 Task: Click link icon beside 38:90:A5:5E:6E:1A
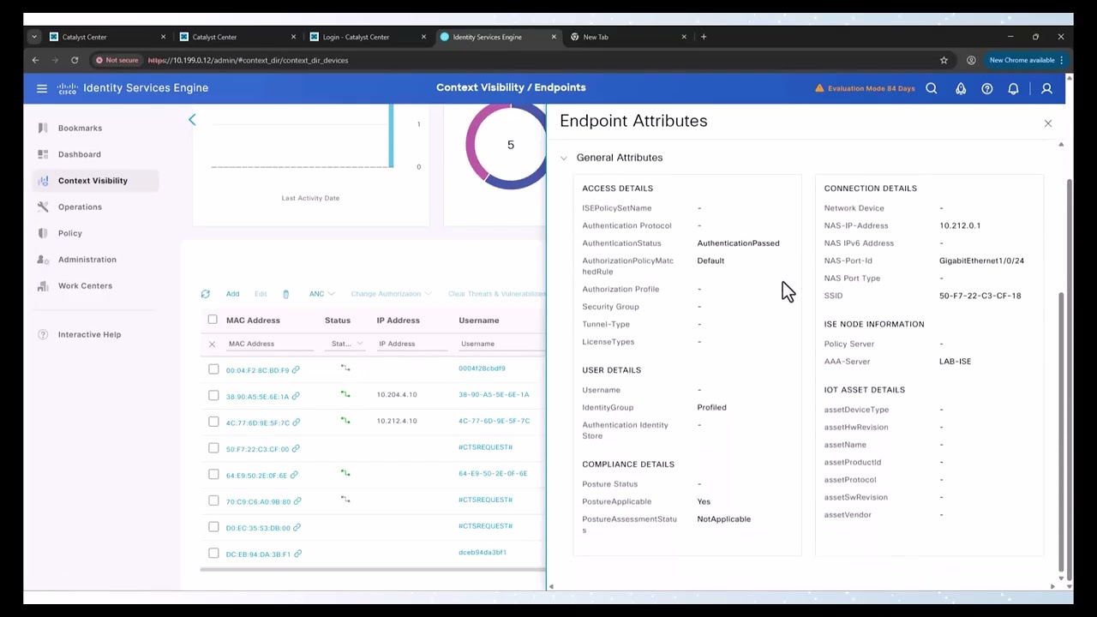(296, 396)
